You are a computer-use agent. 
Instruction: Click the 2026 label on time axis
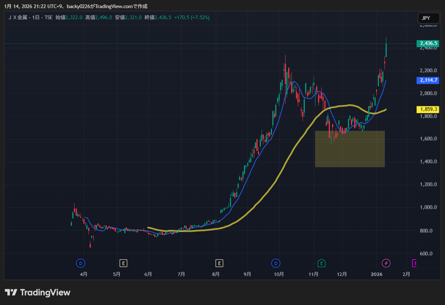(376, 274)
